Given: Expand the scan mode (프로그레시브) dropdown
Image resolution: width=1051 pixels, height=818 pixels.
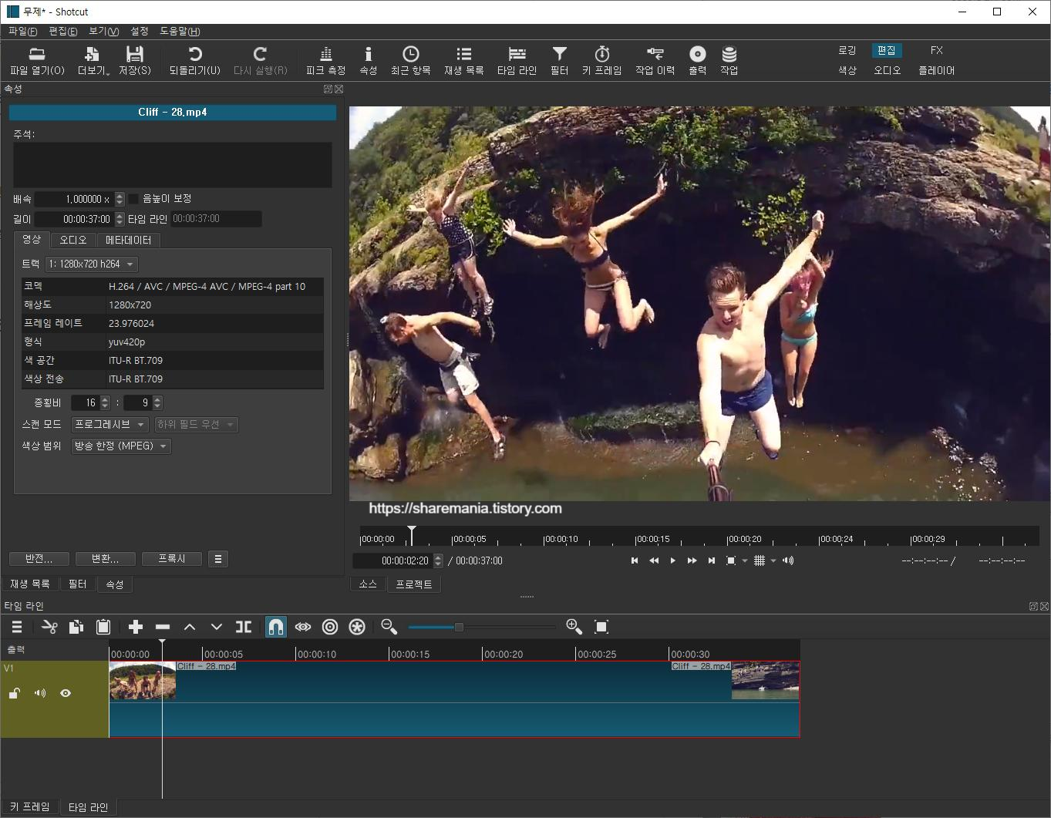Looking at the screenshot, I should tap(109, 425).
